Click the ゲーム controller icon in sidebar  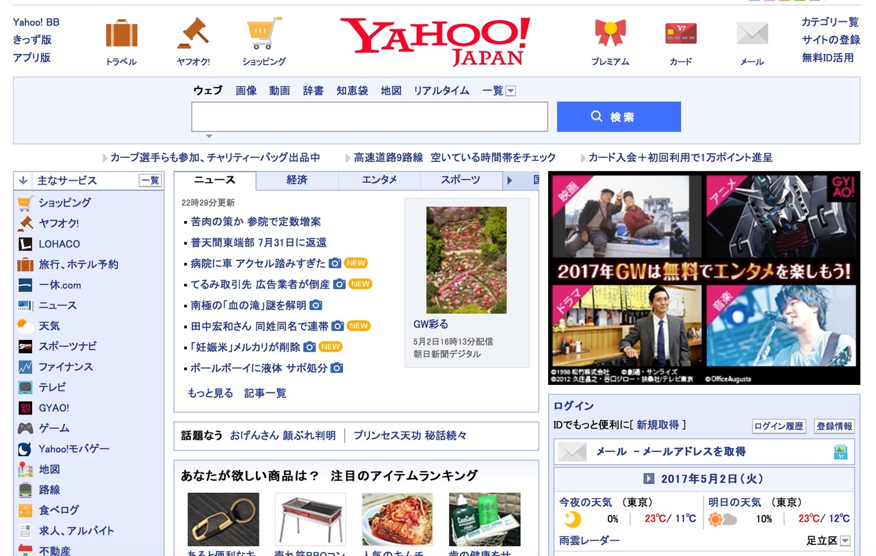click(x=25, y=428)
